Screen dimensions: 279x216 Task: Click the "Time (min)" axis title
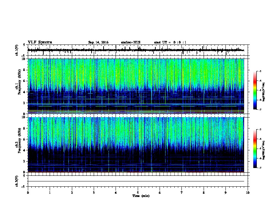click(x=141, y=196)
